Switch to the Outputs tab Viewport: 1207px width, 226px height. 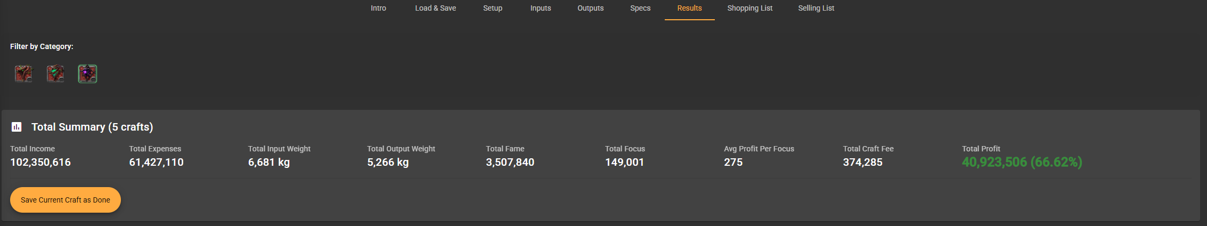tap(590, 8)
